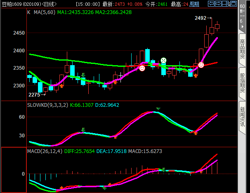Click the K:66.1307 value
250x193 pixels.
point(82,105)
